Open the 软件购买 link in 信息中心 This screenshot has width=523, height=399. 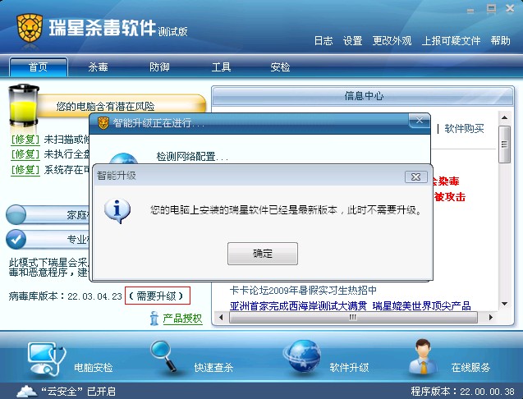tap(464, 128)
